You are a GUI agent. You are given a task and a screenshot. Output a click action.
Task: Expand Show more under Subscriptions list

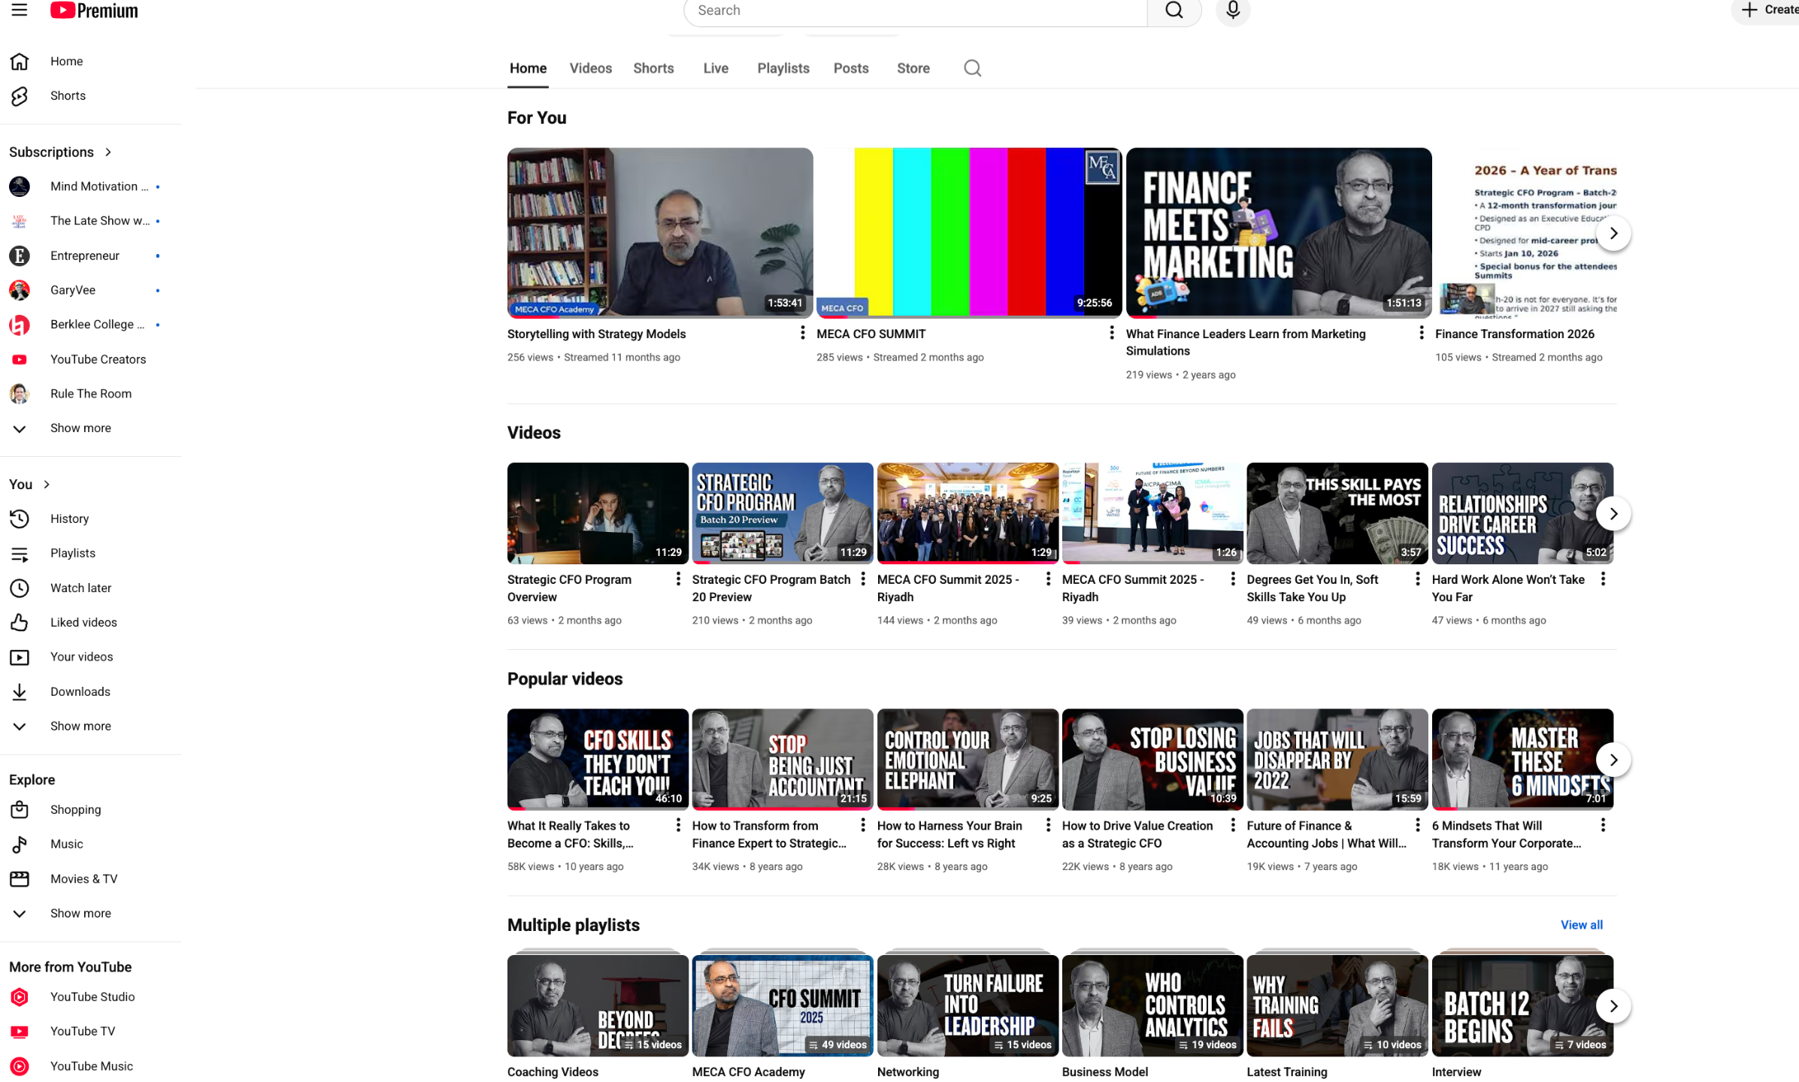click(80, 428)
